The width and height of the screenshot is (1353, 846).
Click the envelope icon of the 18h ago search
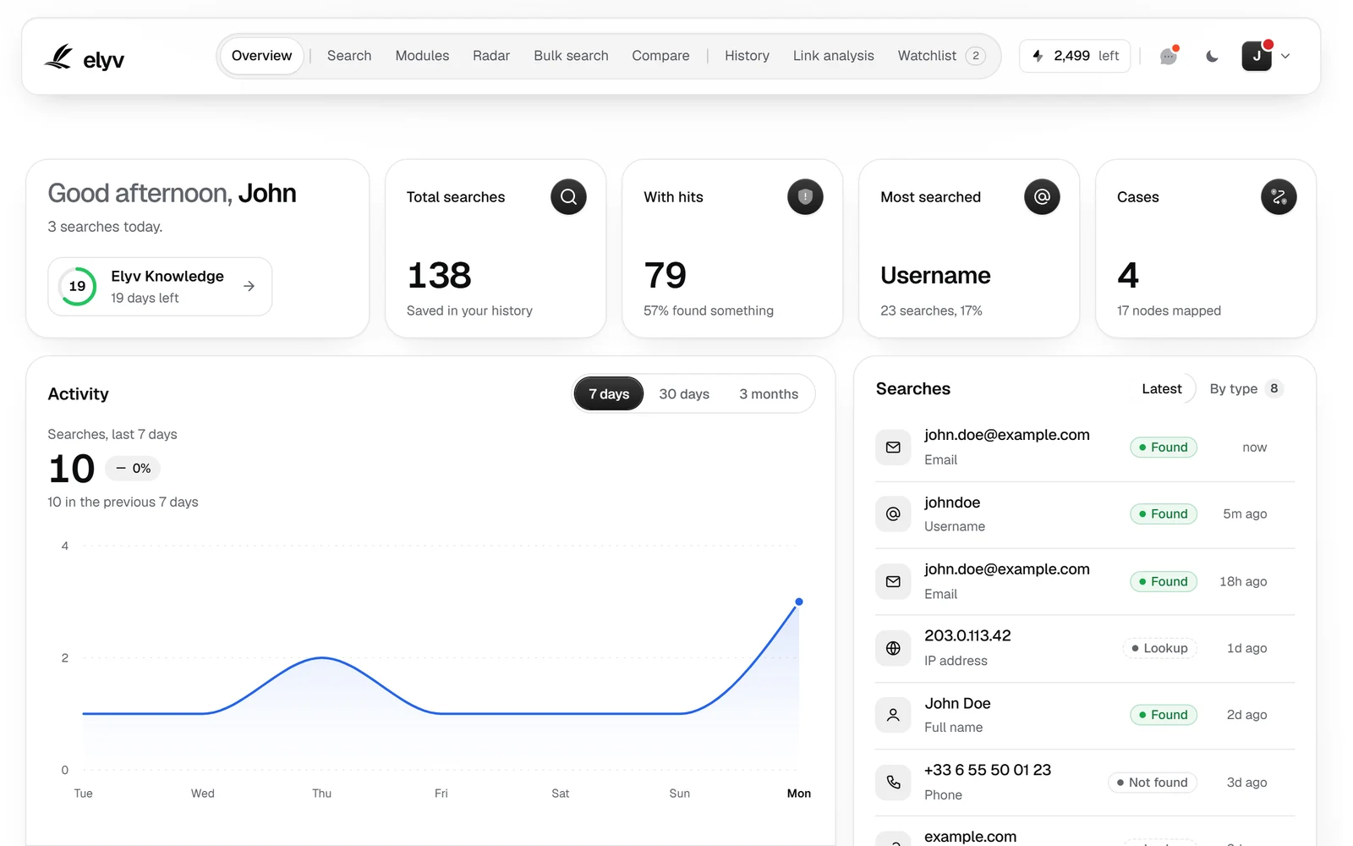pyautogui.click(x=893, y=581)
